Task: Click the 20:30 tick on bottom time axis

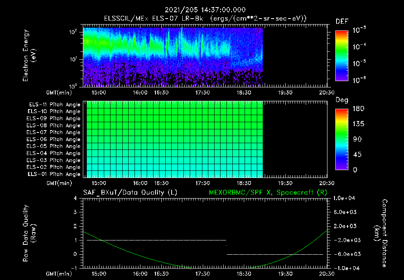Action: (x=327, y=274)
